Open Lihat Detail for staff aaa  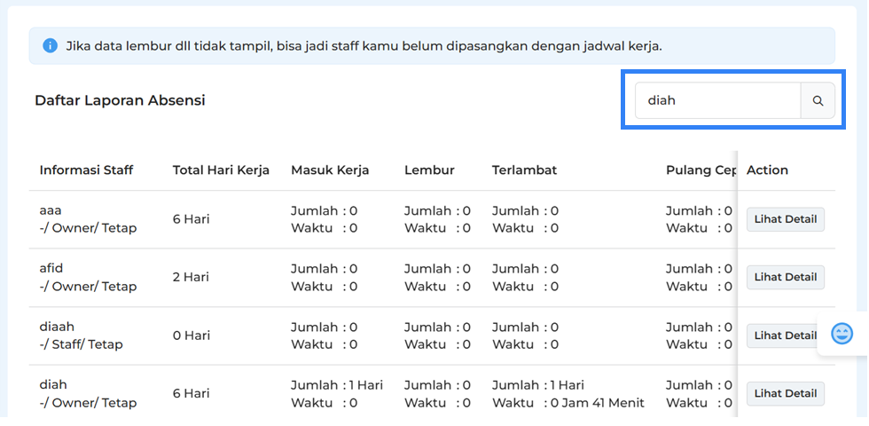click(x=786, y=219)
